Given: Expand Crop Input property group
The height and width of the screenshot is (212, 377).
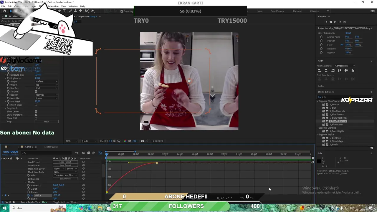Looking at the screenshot, I should click(5, 108).
